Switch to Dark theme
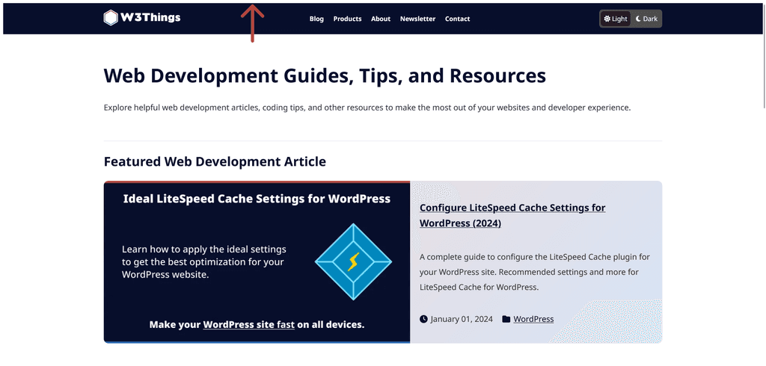This screenshot has width=766, height=366. [646, 19]
